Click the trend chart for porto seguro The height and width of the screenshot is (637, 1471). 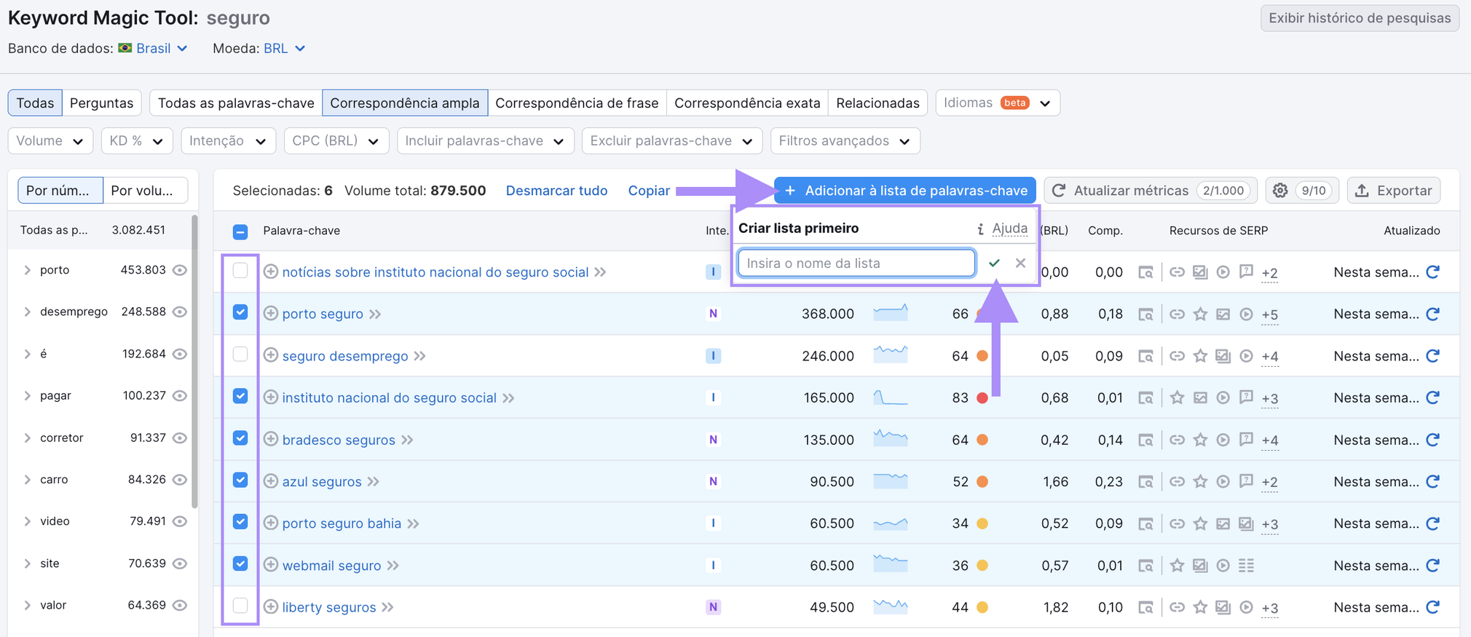coord(890,313)
